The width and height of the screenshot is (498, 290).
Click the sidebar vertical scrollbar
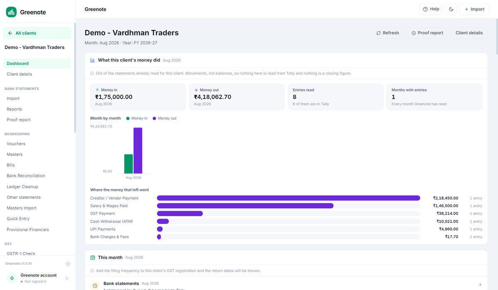point(75,78)
